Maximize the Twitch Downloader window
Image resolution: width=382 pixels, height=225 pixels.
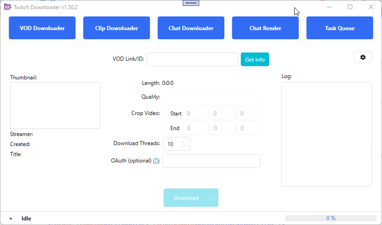(x=350, y=7)
